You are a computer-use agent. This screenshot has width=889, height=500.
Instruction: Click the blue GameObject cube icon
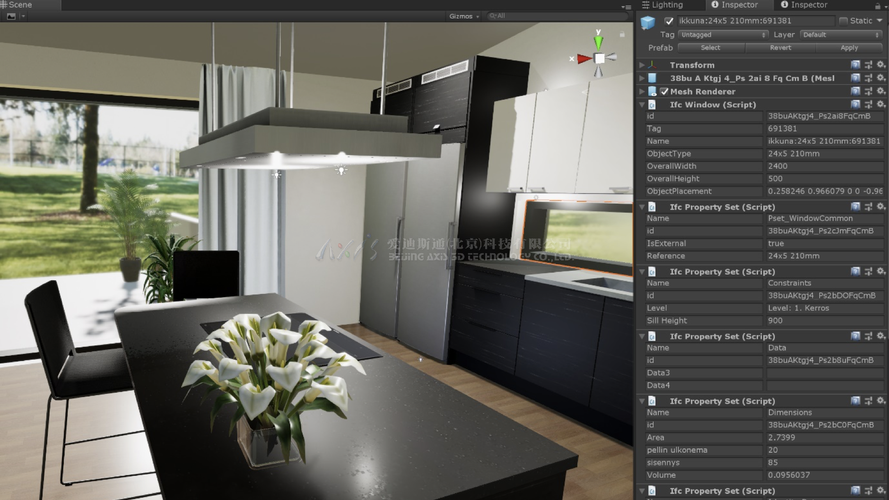pyautogui.click(x=647, y=22)
